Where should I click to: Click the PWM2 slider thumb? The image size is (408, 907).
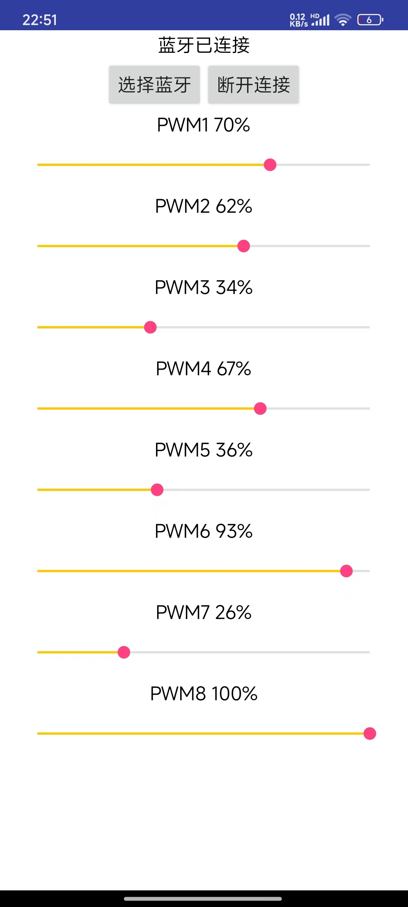point(244,246)
